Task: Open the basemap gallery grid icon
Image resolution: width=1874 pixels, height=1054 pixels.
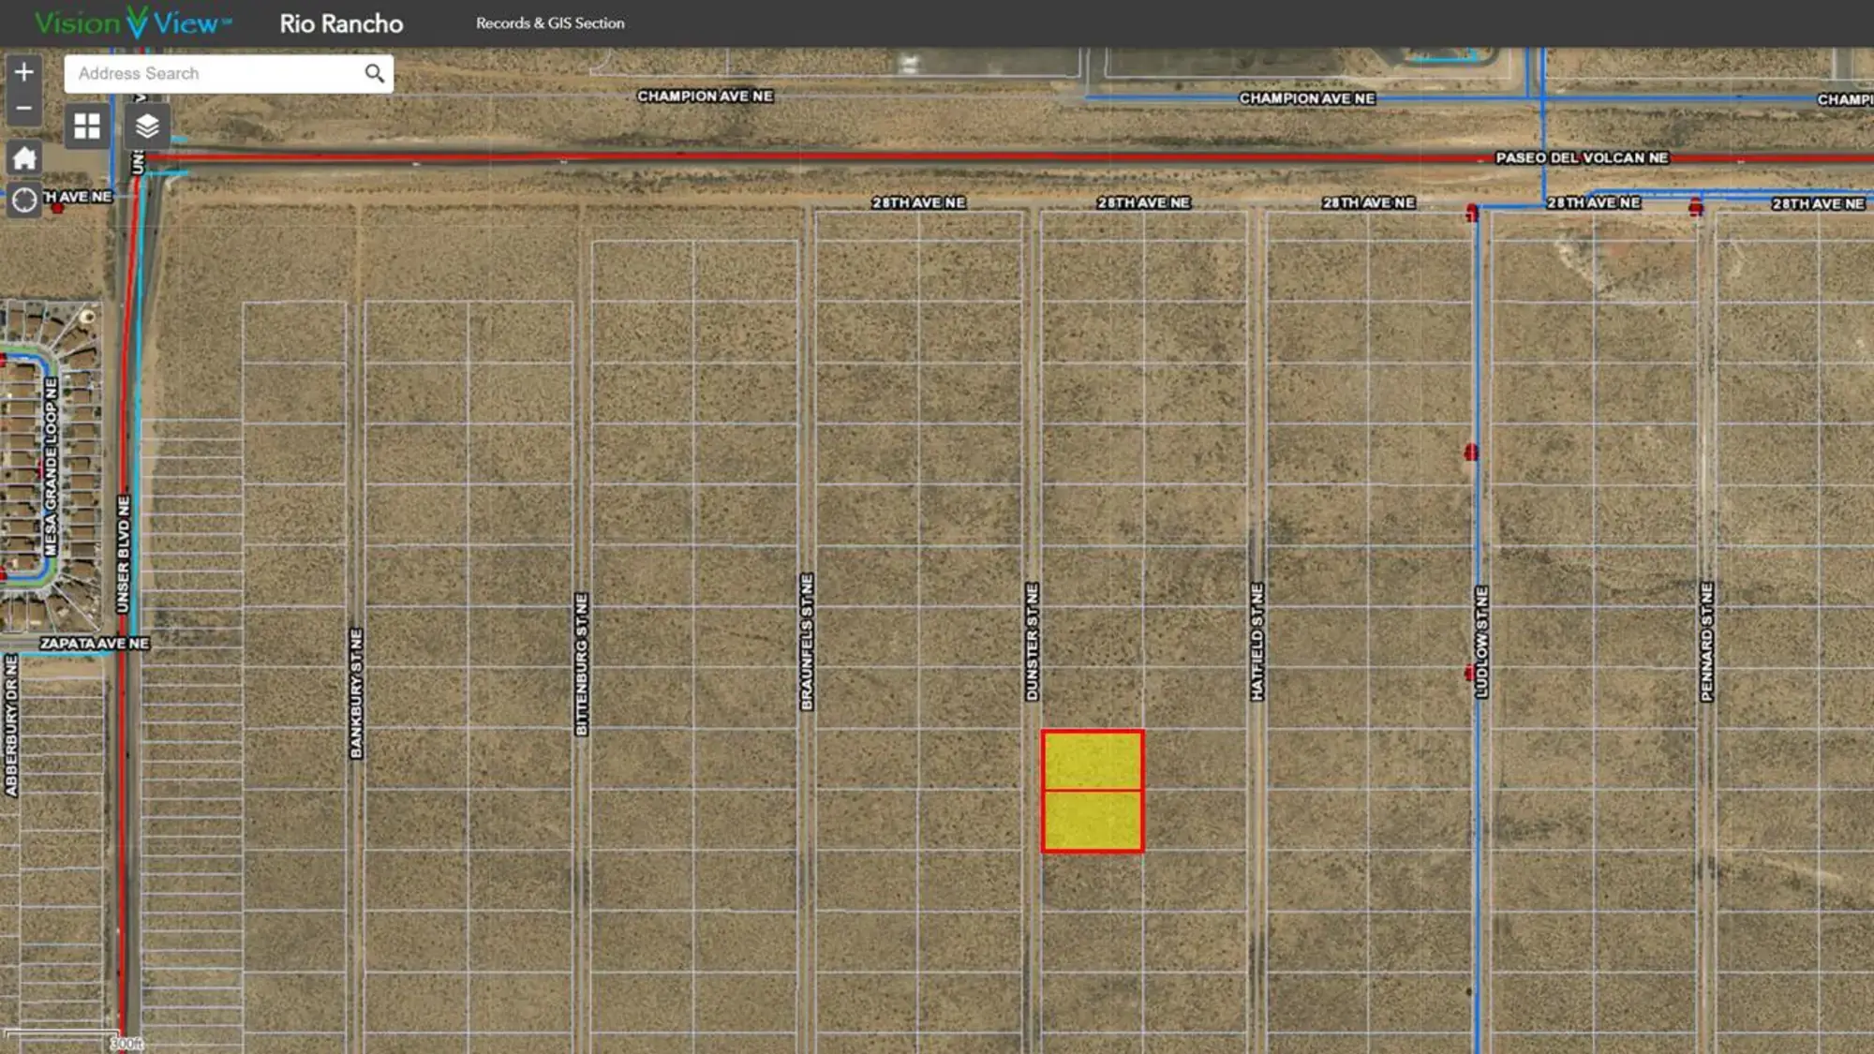Action: (87, 126)
